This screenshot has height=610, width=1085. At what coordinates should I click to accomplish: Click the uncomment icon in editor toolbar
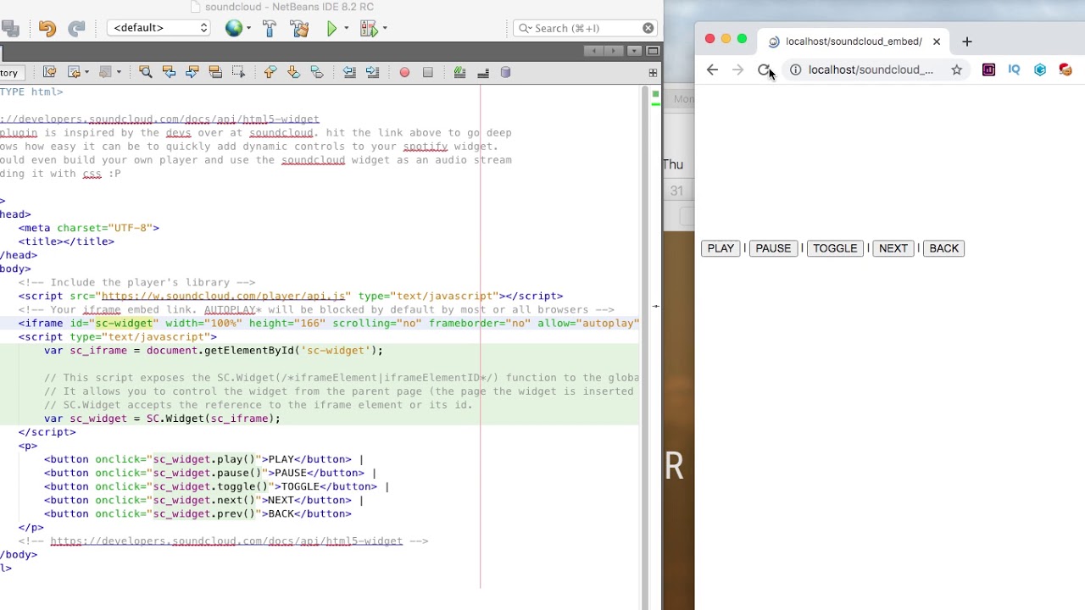tap(483, 72)
